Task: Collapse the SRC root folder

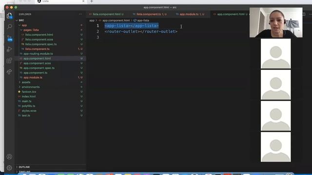Action: (x=17, y=20)
